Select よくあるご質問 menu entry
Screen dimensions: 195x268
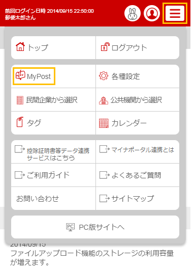coord(138,175)
